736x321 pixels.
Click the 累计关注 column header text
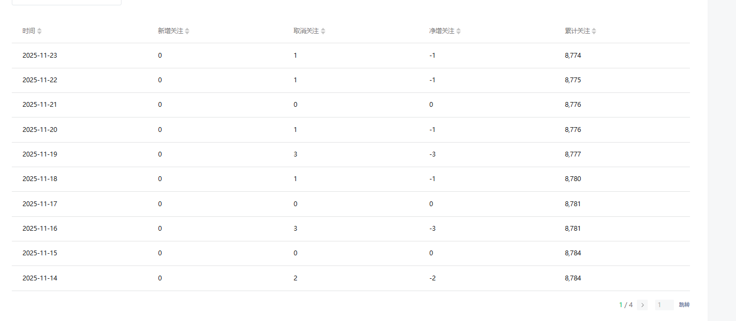(577, 31)
